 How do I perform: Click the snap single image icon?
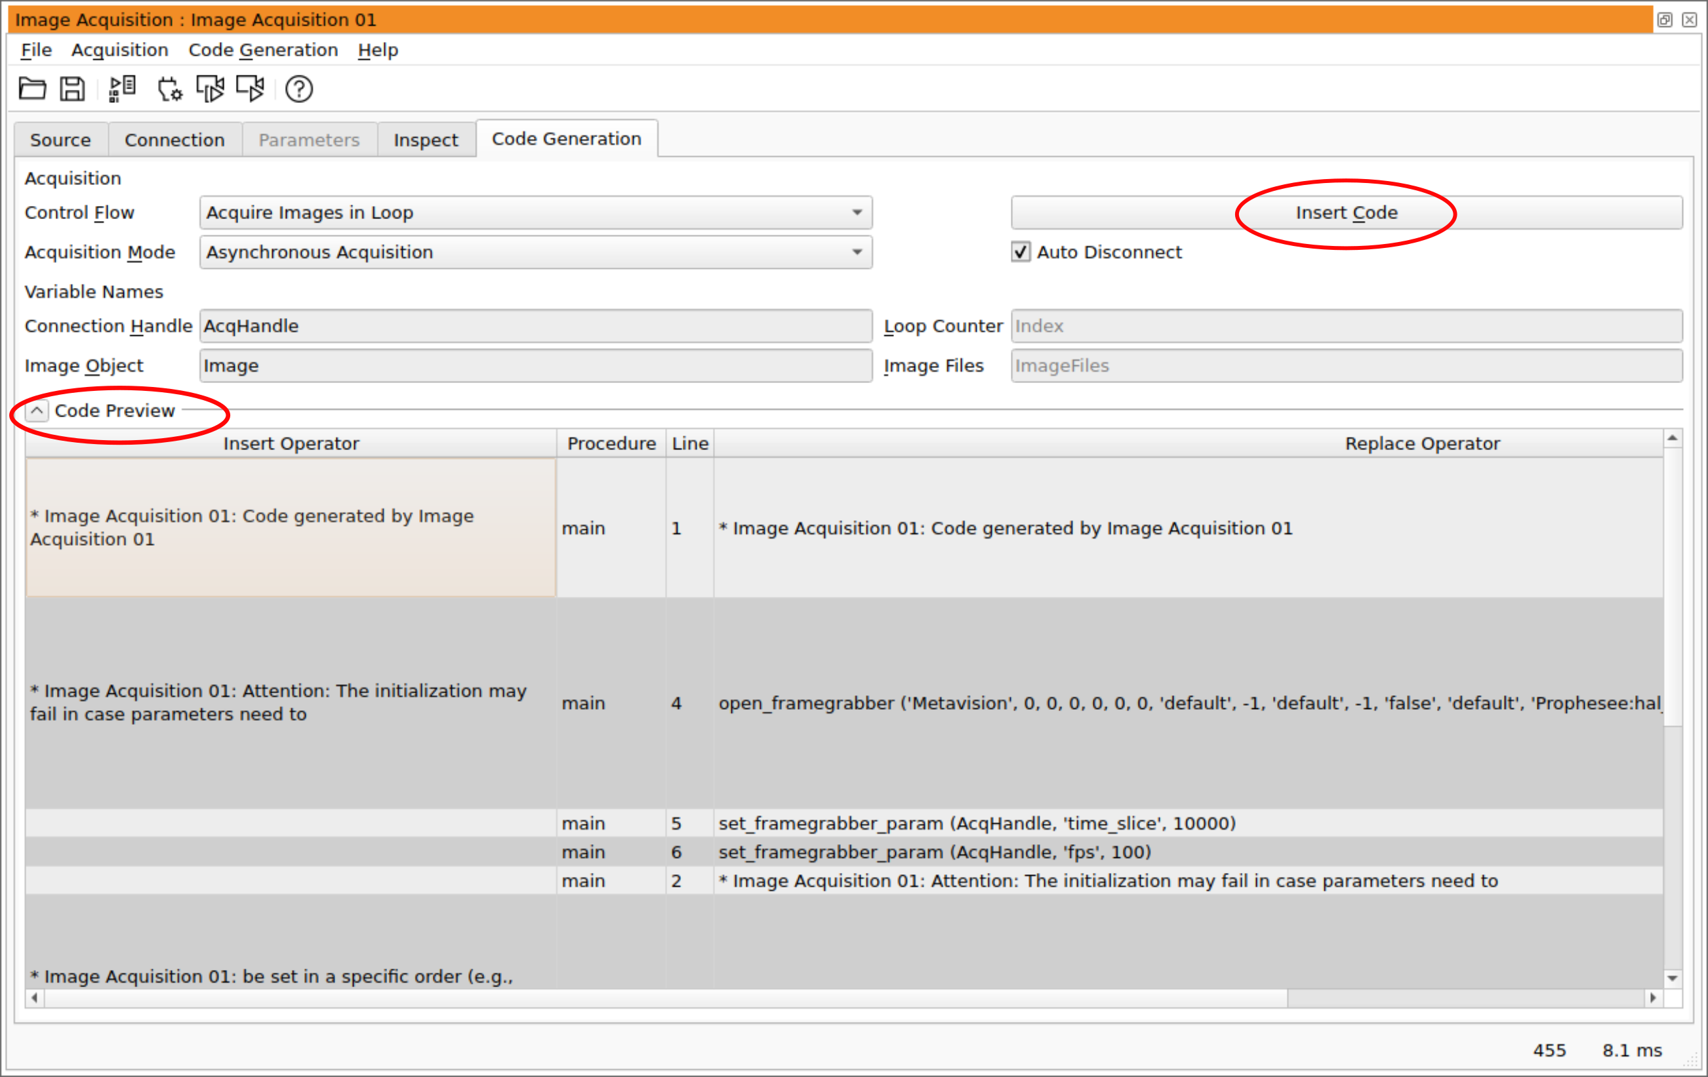210,89
